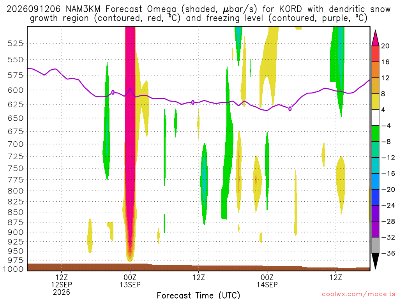The width and height of the screenshot is (399, 299).
Task: Select the bright green swatch below -4
Action: click(375, 134)
